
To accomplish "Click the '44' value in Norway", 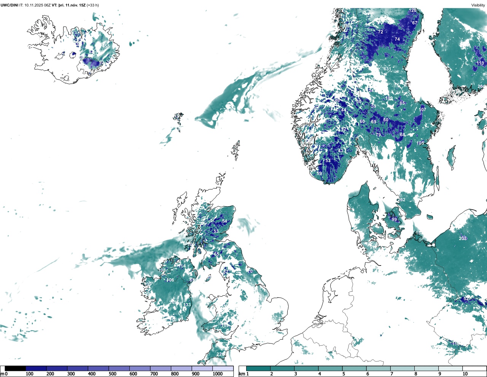I will coord(344,110).
